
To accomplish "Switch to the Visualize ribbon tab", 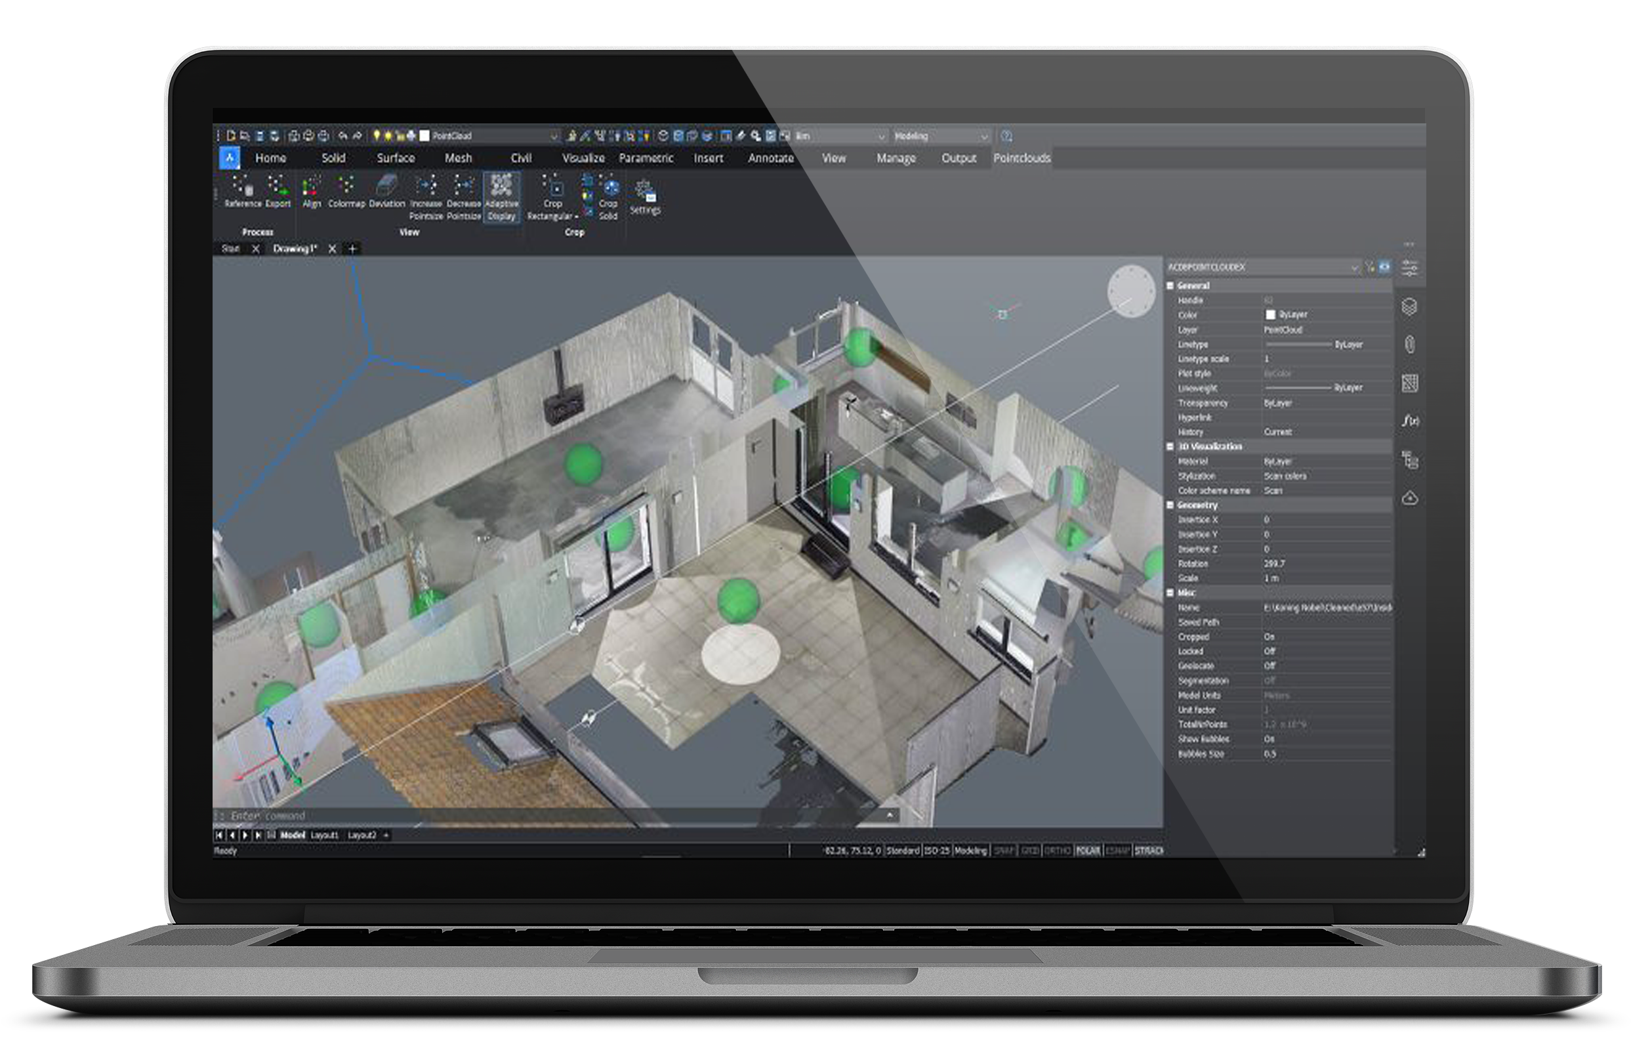I will click(x=583, y=158).
